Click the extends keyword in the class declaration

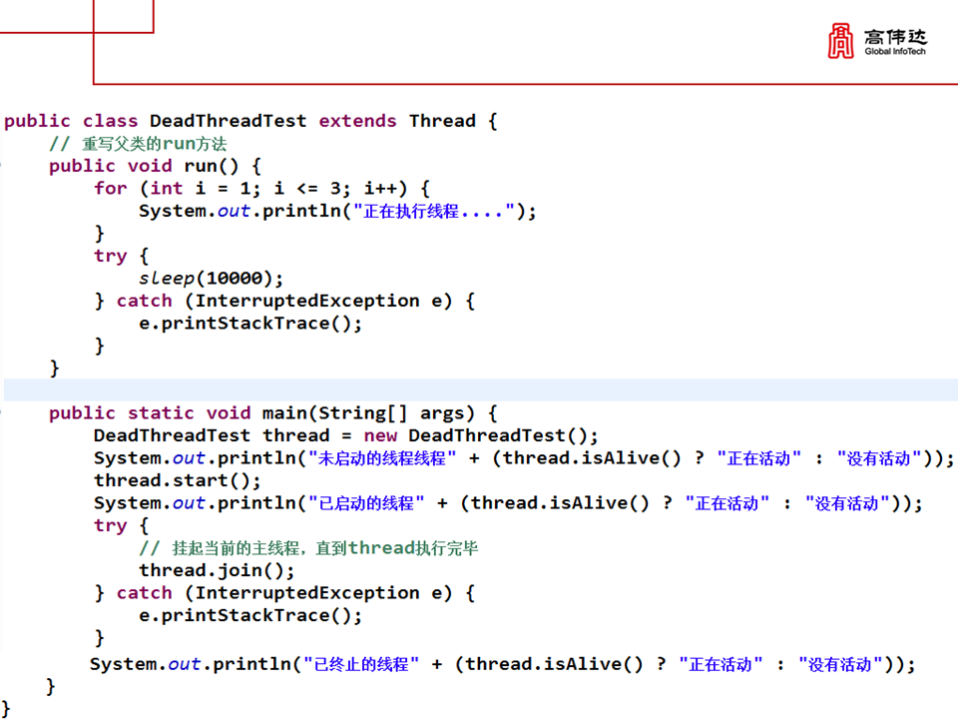(357, 121)
